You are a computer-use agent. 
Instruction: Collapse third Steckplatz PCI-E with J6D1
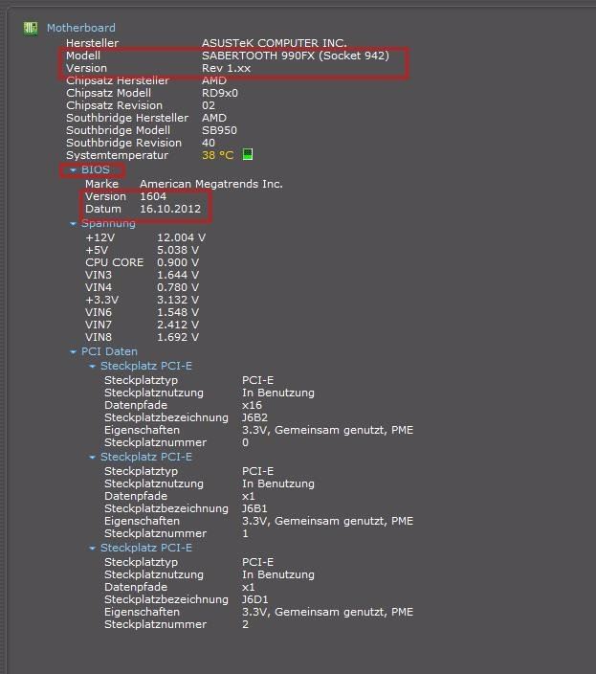[x=92, y=548]
